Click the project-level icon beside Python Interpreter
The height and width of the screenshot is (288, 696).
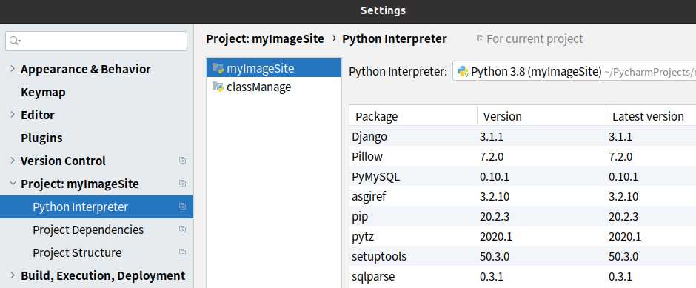[182, 207]
